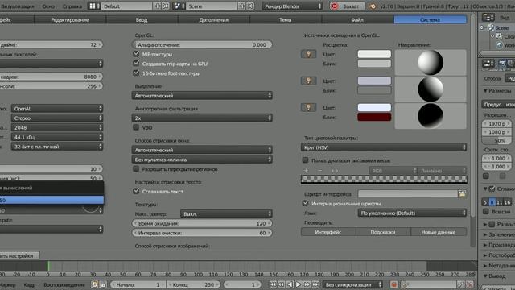Click the scene browse icon near Scene field

pyautogui.click(x=179, y=6)
